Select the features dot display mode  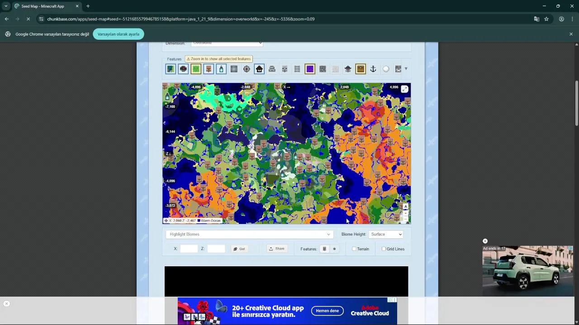[x=334, y=249]
